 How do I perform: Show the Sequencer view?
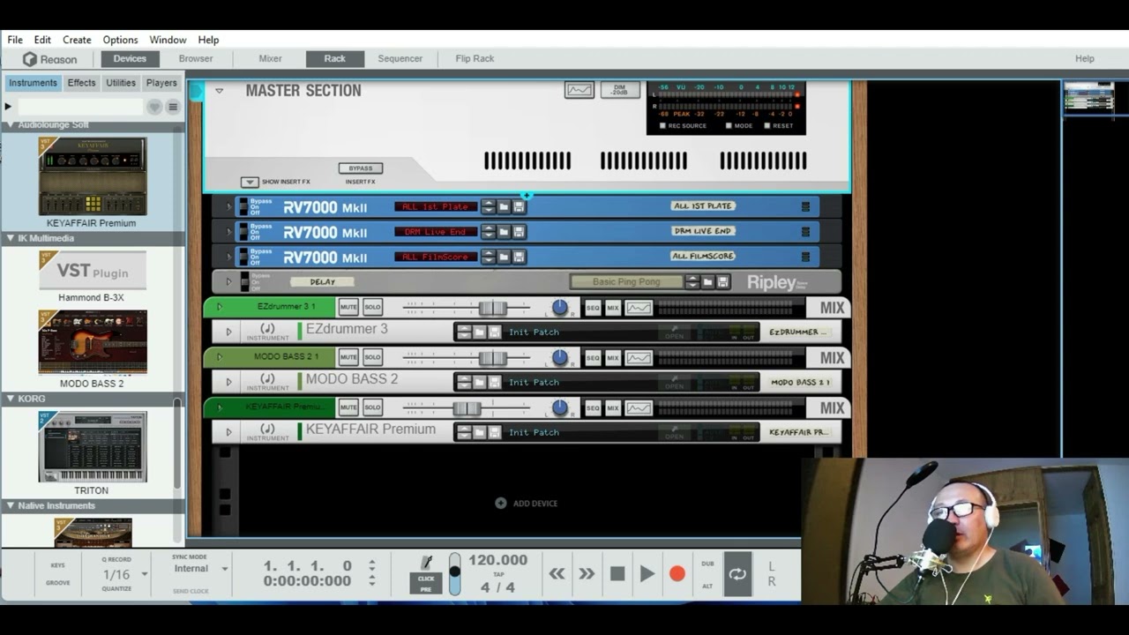tap(400, 58)
